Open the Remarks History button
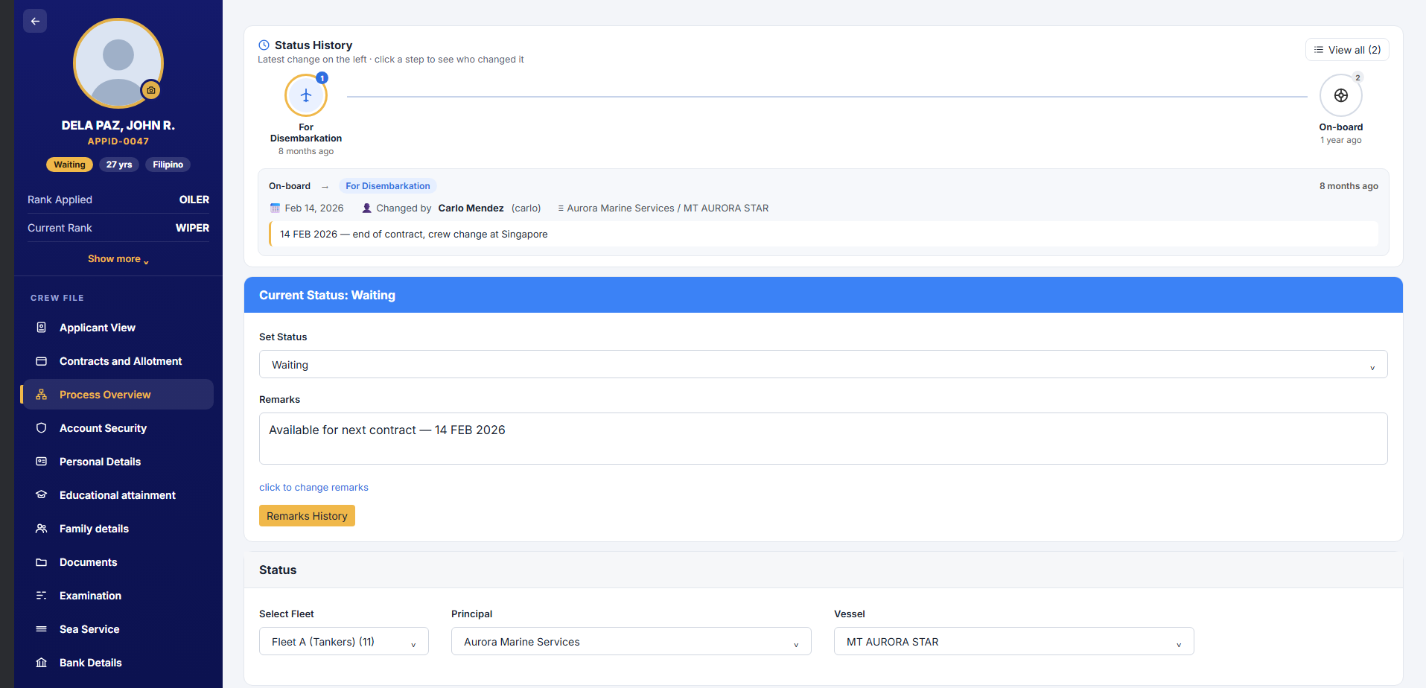Viewport: 1426px width, 688px height. click(x=307, y=516)
